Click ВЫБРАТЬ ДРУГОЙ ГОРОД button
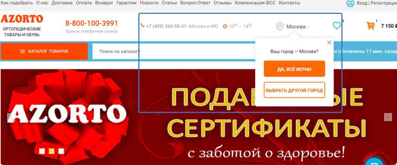Screen dimensions: 397x165 pos(294,90)
